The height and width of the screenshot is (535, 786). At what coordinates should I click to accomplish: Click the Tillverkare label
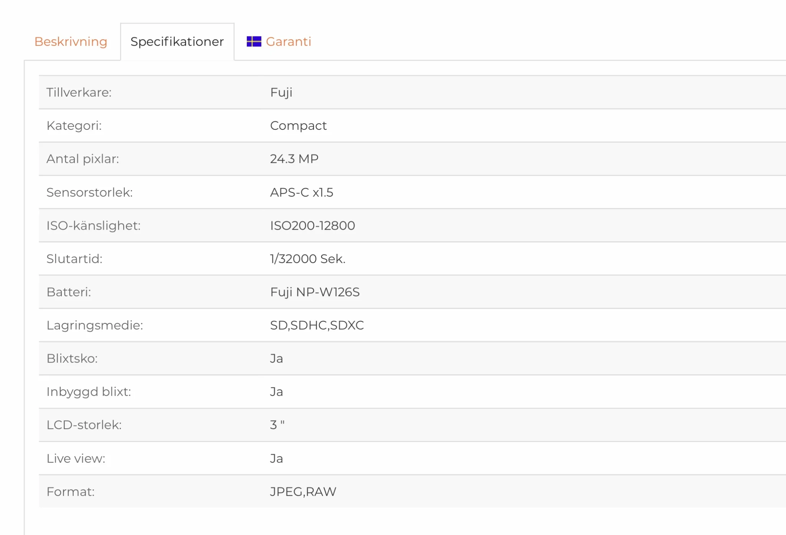coord(79,92)
